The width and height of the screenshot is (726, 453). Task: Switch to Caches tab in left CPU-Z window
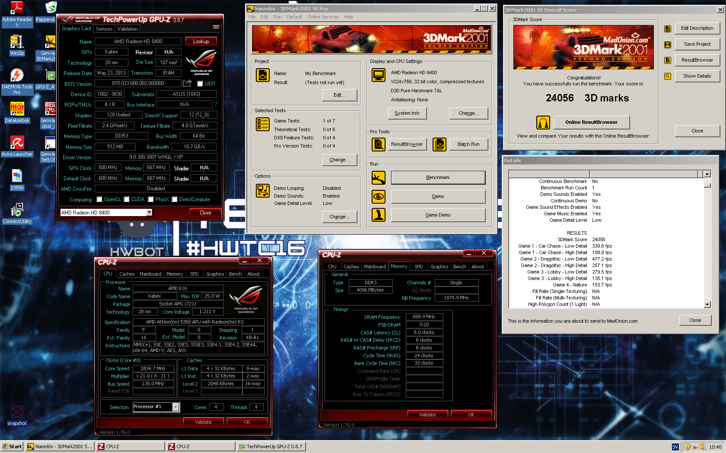point(127,274)
